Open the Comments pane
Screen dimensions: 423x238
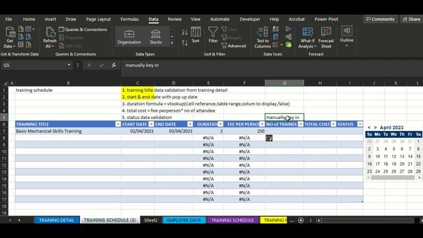[x=381, y=19]
